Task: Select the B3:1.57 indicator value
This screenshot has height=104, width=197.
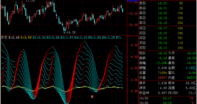Action: tap(67, 38)
